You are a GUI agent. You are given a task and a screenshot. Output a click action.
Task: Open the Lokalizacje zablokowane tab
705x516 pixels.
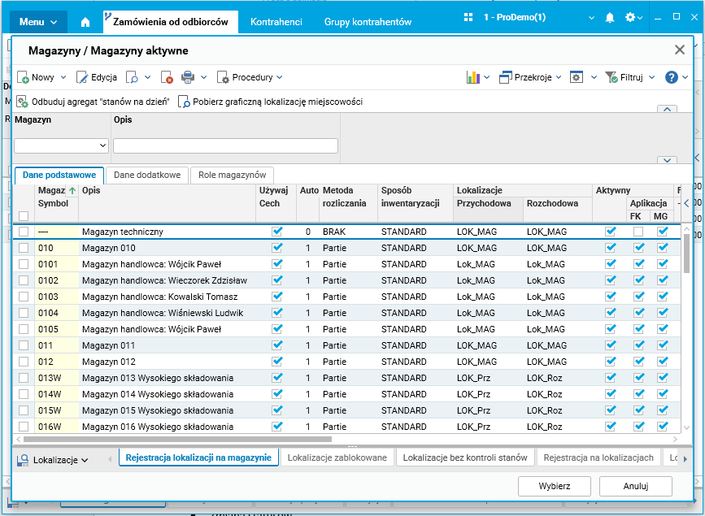tap(337, 457)
